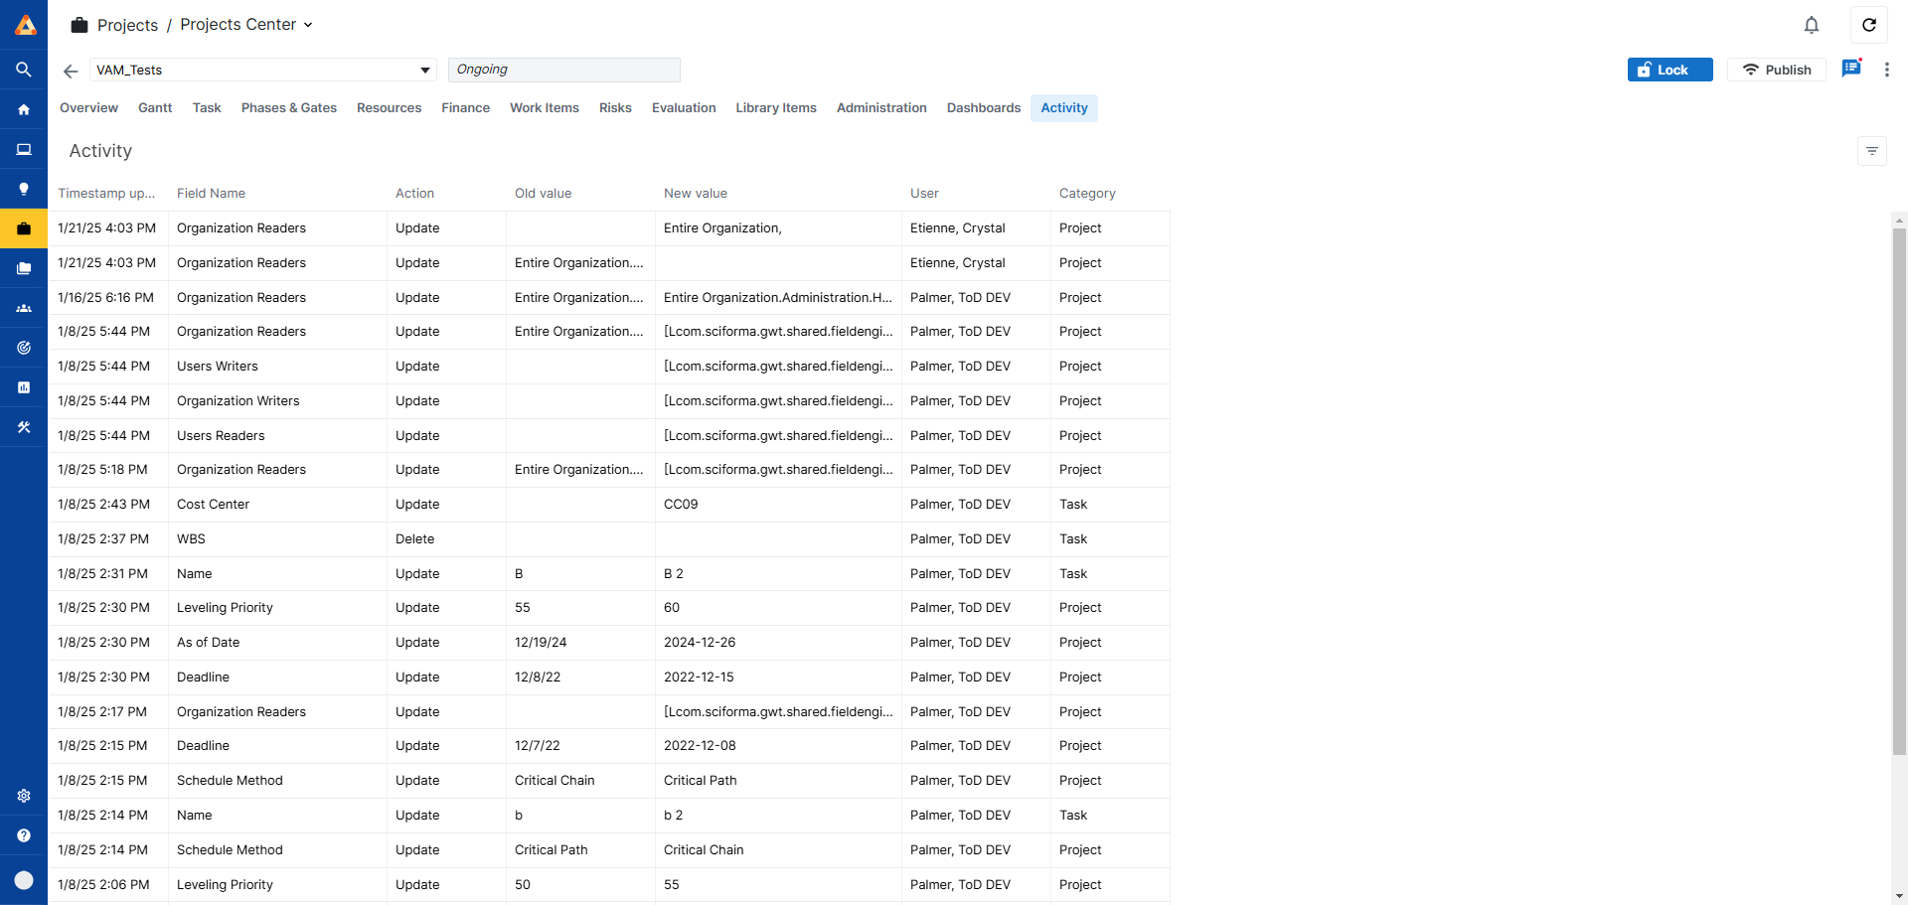Sort by Timestamp column header

point(106,194)
